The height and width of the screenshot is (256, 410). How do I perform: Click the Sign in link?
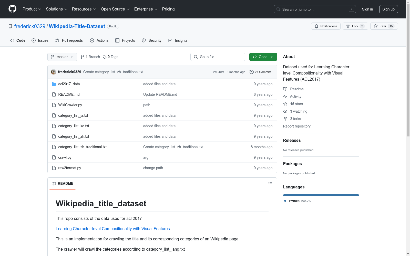coord(367,9)
